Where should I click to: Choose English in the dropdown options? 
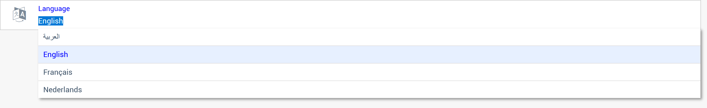click(369, 54)
